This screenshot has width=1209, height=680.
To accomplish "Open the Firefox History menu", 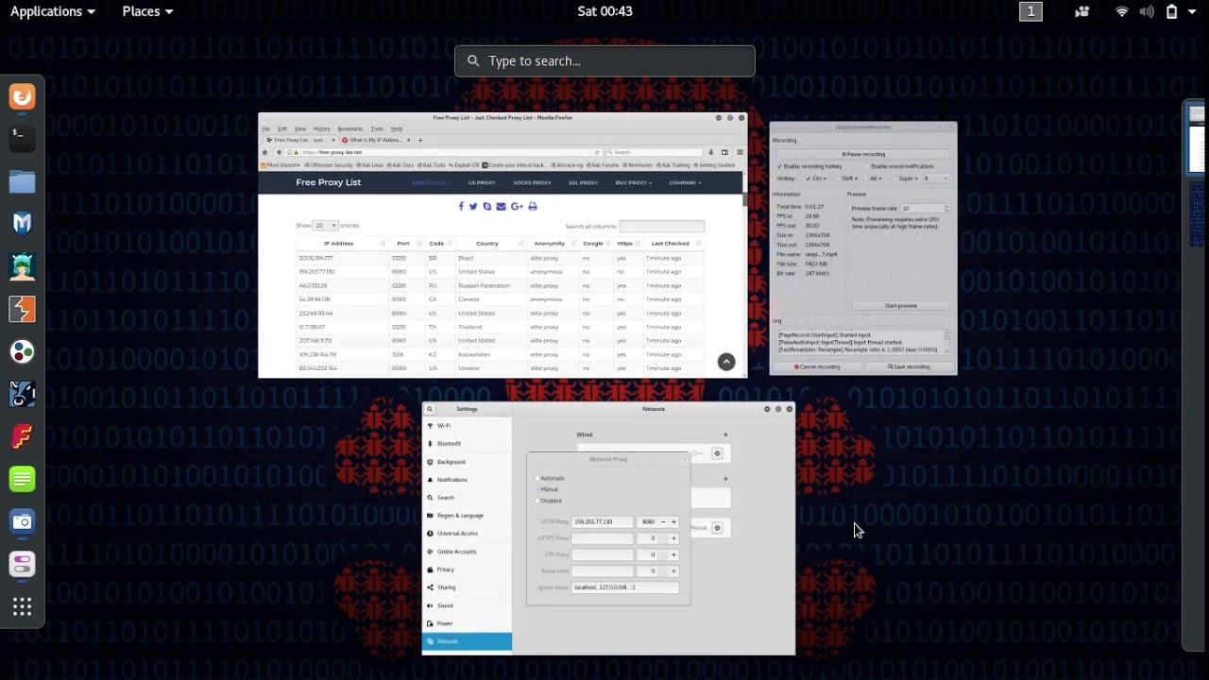I will 321,128.
